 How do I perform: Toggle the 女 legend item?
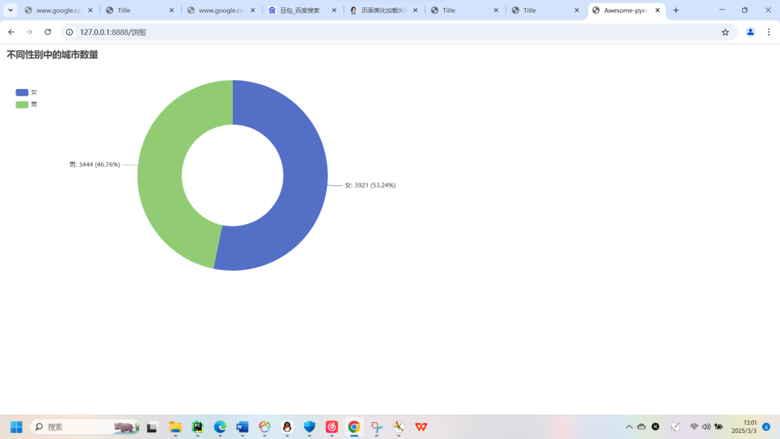pos(27,92)
